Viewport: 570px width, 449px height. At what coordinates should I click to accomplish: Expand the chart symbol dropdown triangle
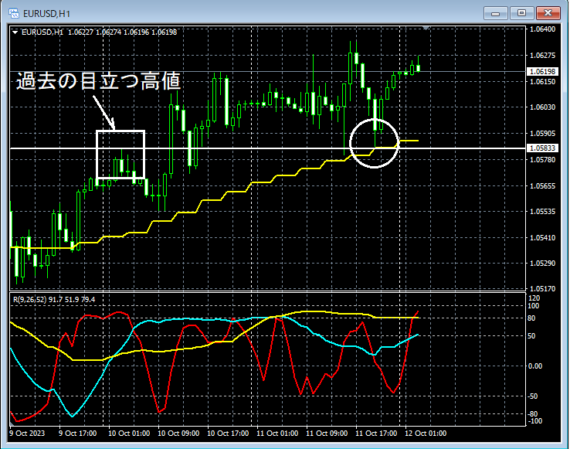(15, 32)
